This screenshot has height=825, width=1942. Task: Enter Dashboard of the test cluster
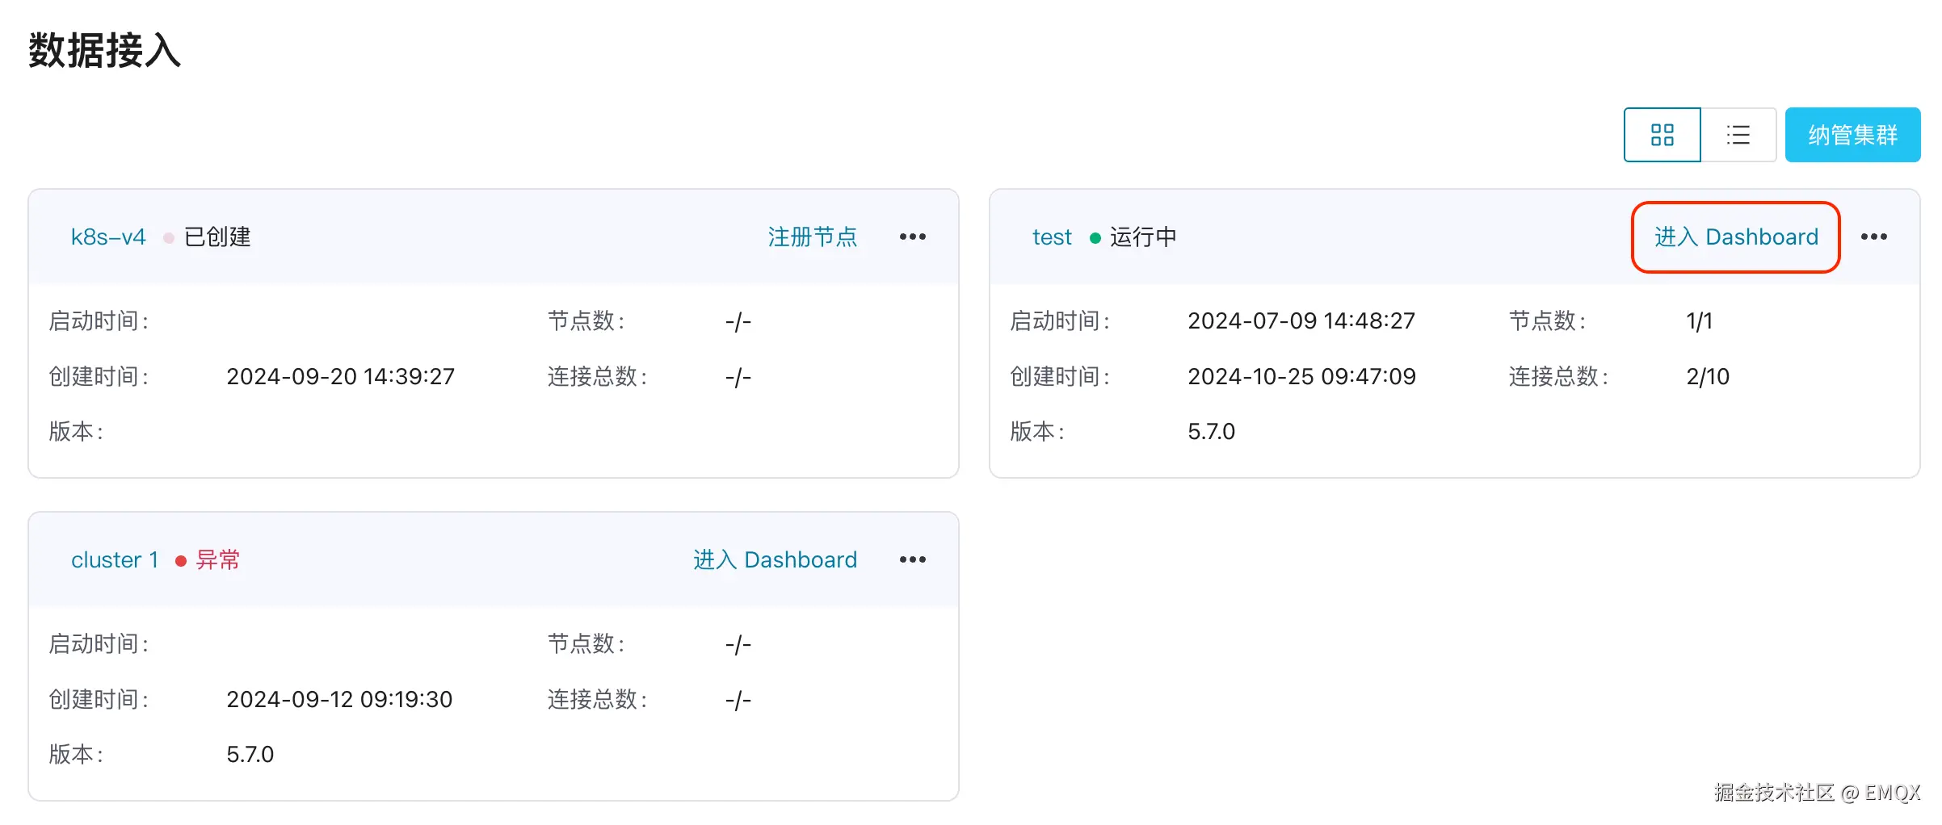1735,237
